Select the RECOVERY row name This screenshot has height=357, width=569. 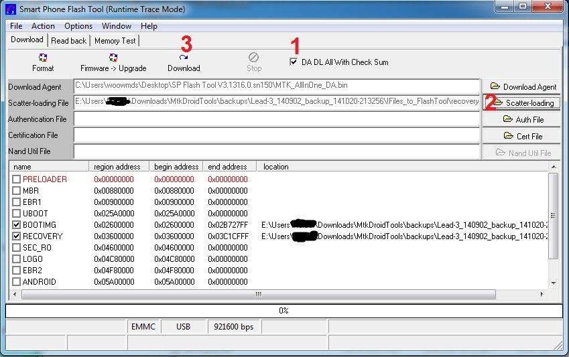click(x=43, y=236)
